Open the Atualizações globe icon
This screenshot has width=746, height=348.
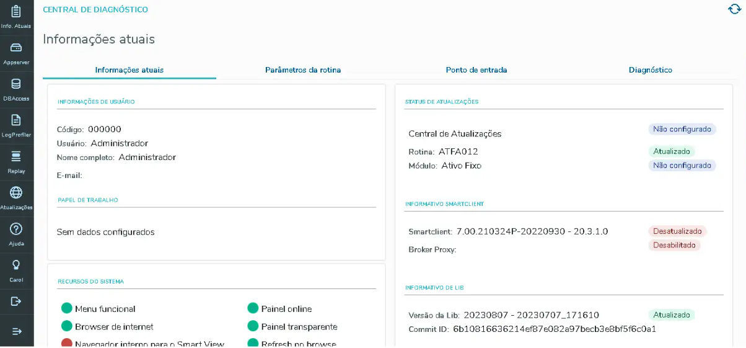(16, 193)
